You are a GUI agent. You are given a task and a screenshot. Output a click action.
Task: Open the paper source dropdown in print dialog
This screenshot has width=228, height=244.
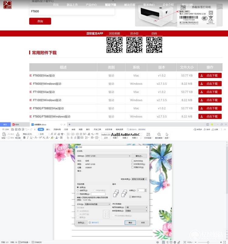tap(139, 179)
